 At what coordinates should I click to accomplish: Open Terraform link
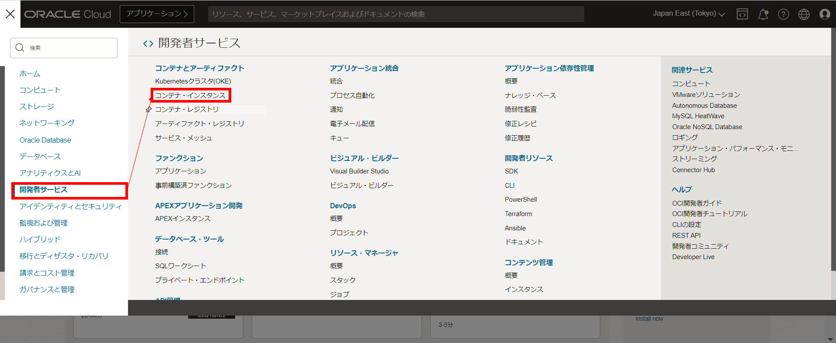click(519, 214)
